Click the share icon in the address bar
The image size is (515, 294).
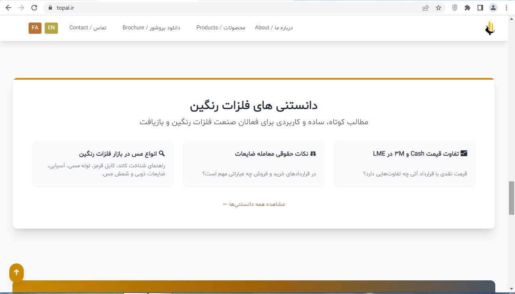click(x=426, y=7)
